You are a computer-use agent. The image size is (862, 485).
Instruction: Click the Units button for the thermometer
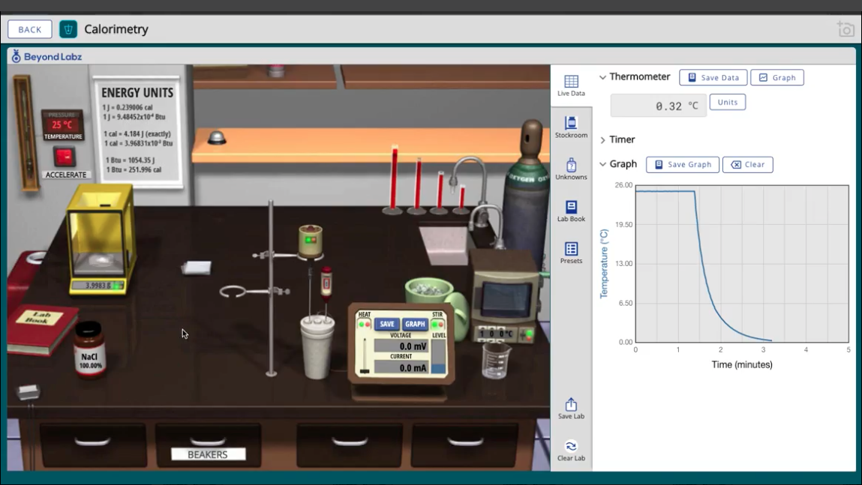coord(726,102)
